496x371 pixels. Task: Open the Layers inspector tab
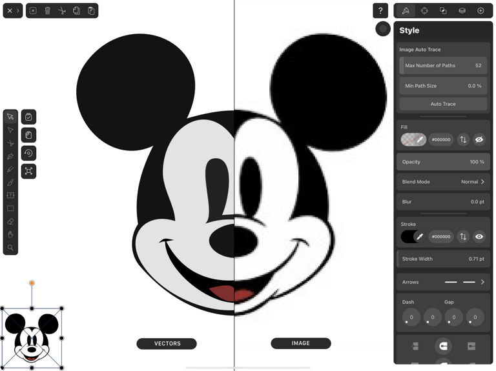click(462, 11)
